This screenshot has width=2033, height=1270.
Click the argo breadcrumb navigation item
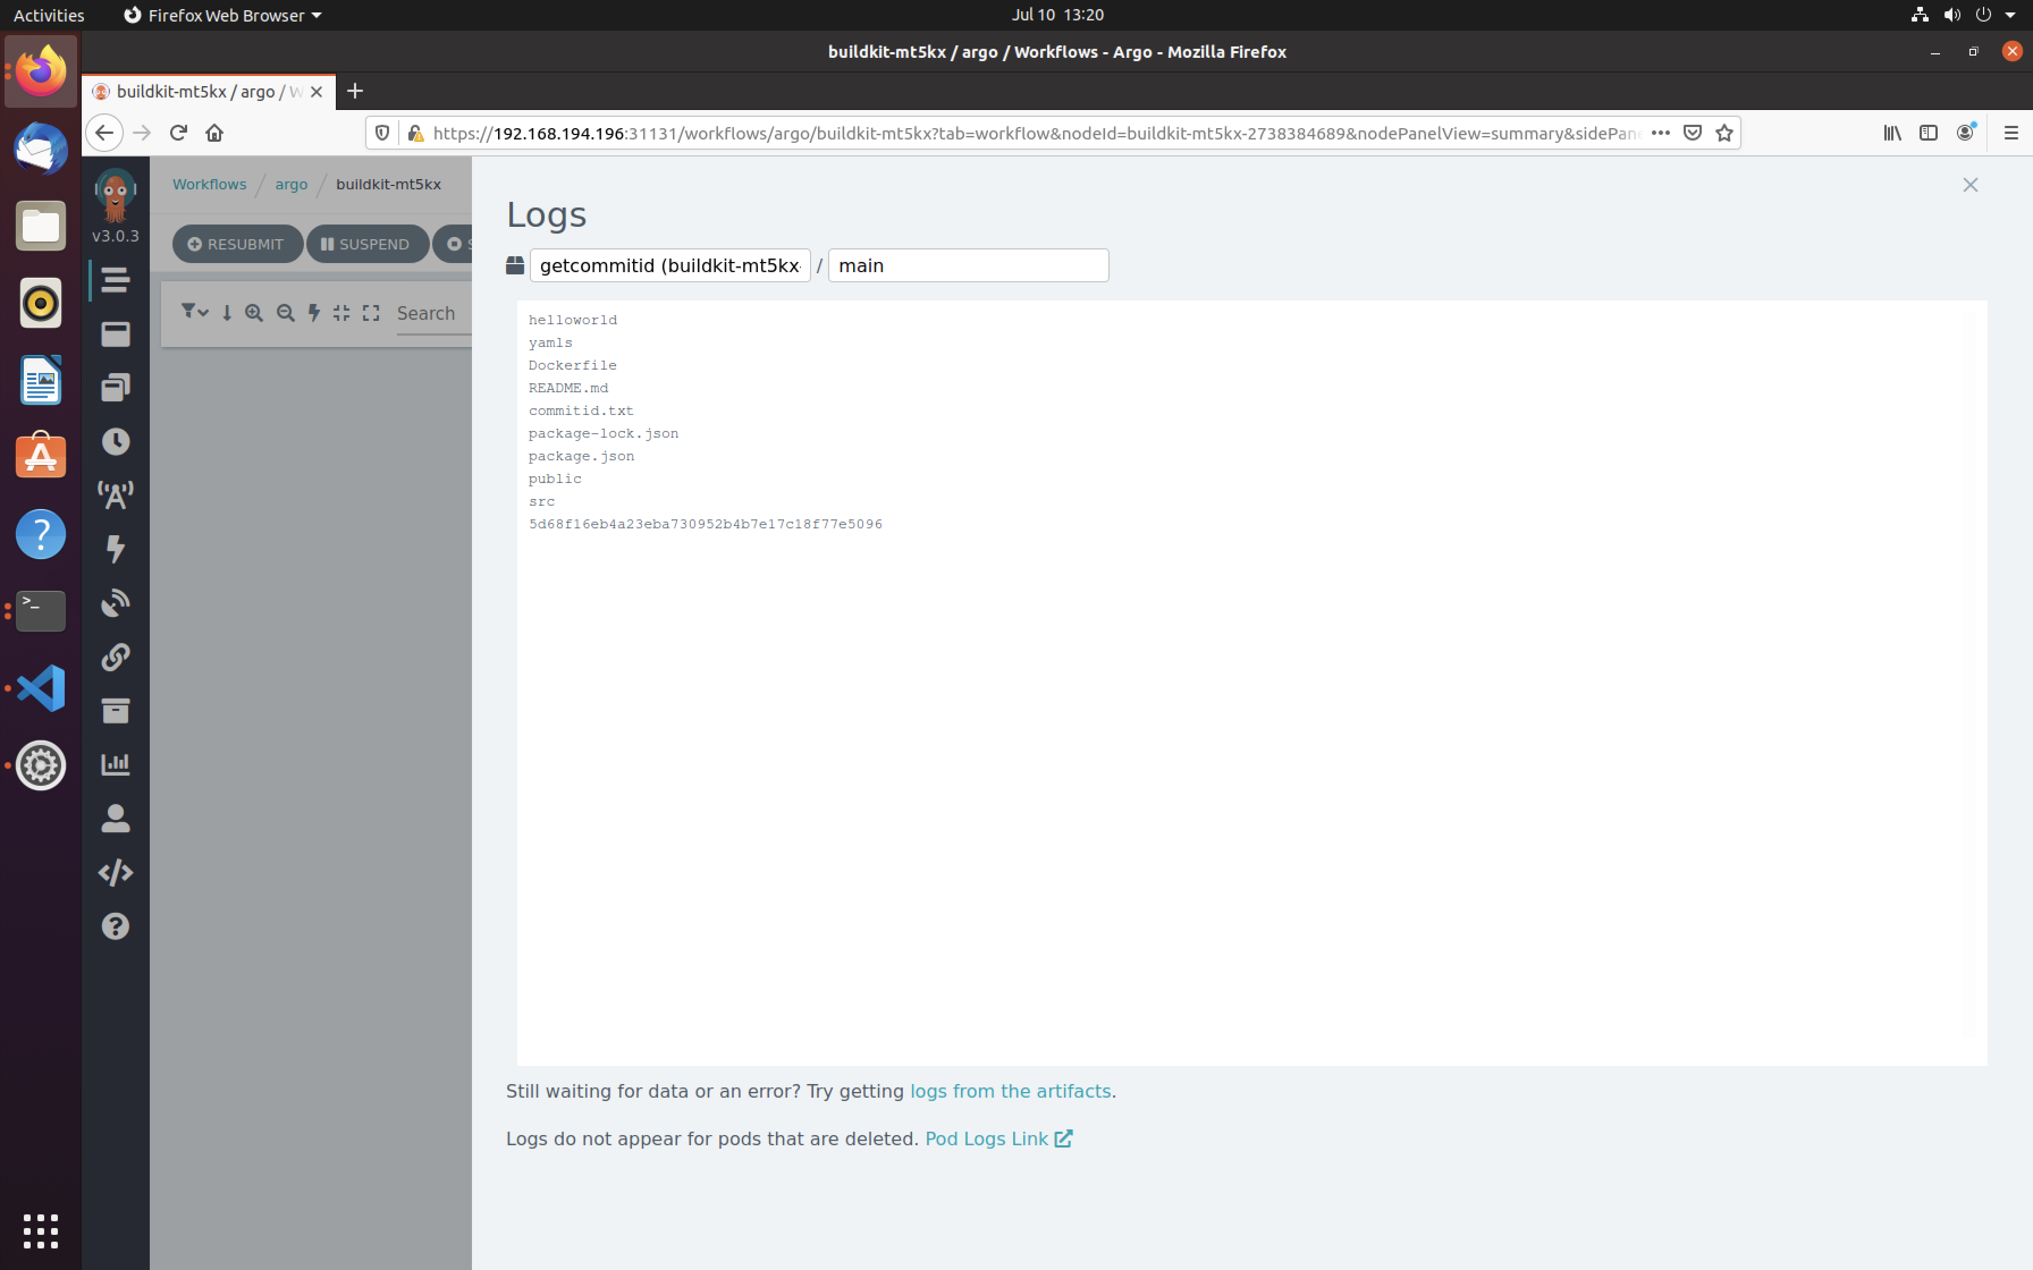[x=290, y=184]
